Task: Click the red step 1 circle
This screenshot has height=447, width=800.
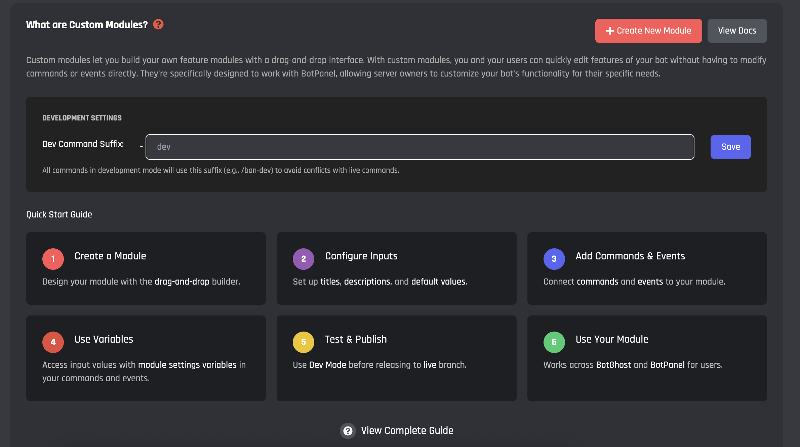Action: 53,259
